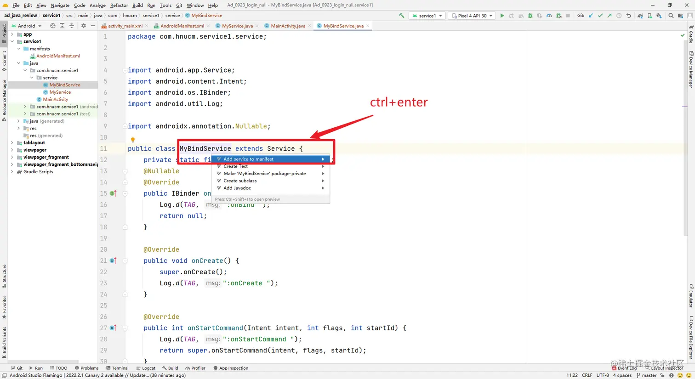The height and width of the screenshot is (379, 695).
Task: Open the Logcat tool window
Action: pyautogui.click(x=146, y=368)
